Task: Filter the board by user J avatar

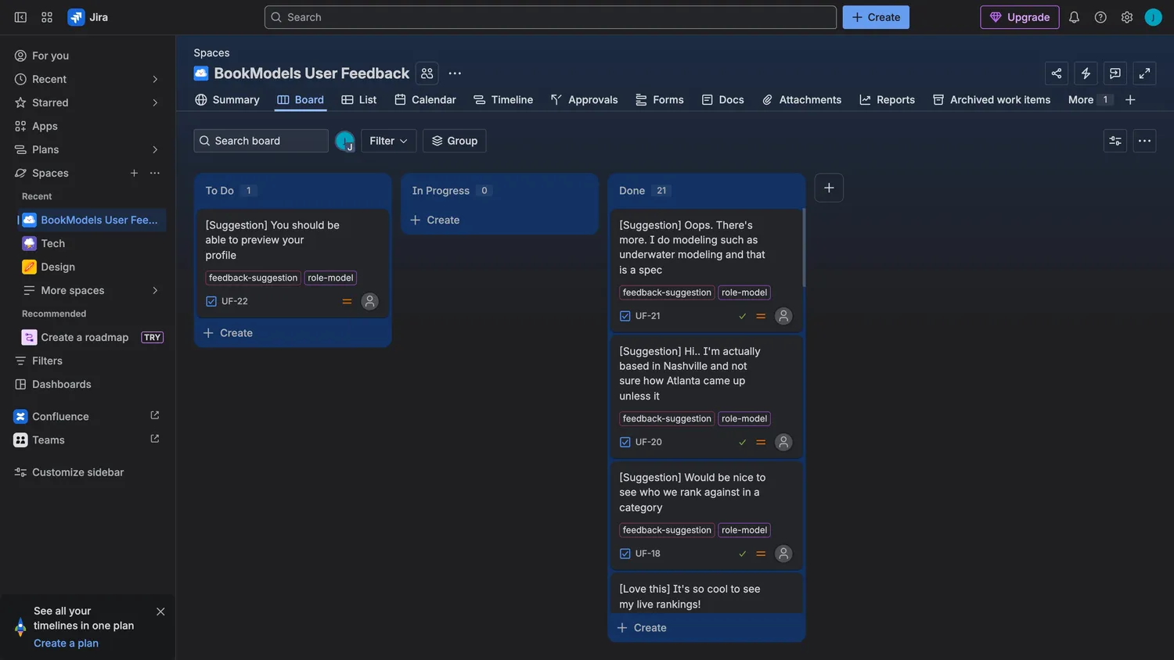Action: tap(345, 141)
